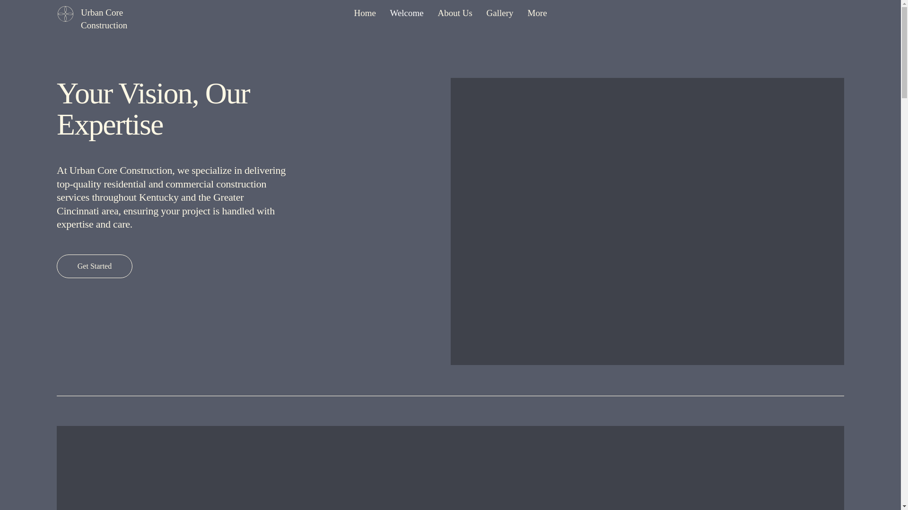Click the Urban Core Construction logo icon

pyautogui.click(x=65, y=14)
